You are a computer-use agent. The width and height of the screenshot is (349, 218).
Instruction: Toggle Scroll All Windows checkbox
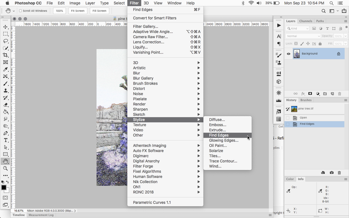(21, 11)
